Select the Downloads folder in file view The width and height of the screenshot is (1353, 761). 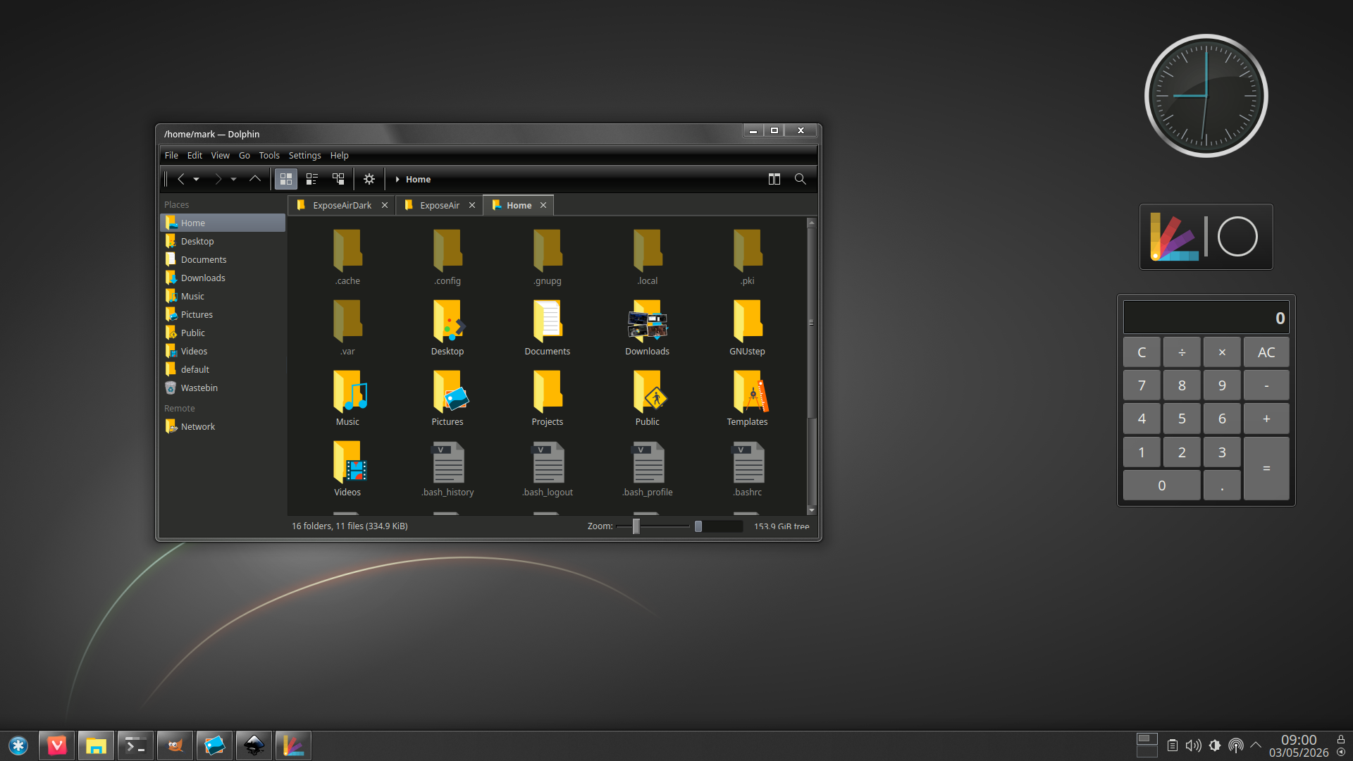648,322
